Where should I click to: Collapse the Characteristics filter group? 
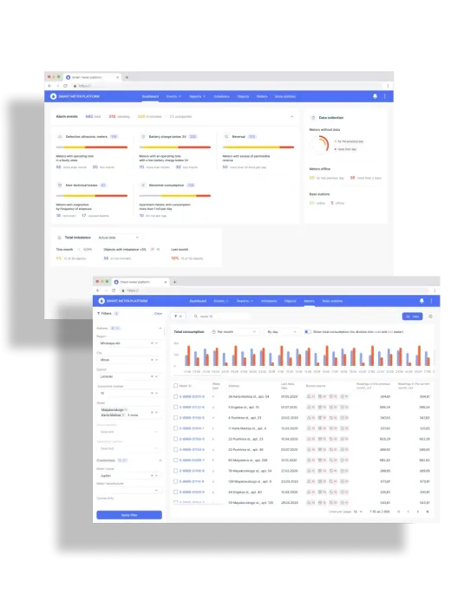[160, 460]
